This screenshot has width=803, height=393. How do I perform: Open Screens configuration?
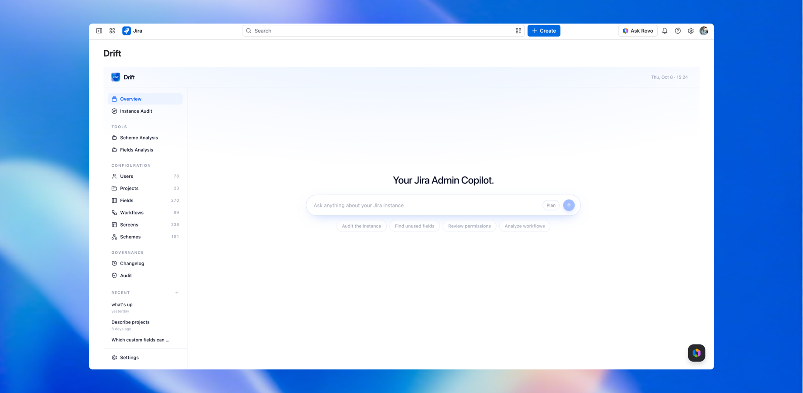145,224
